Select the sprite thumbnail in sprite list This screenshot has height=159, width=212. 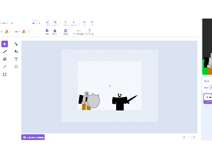(208, 98)
